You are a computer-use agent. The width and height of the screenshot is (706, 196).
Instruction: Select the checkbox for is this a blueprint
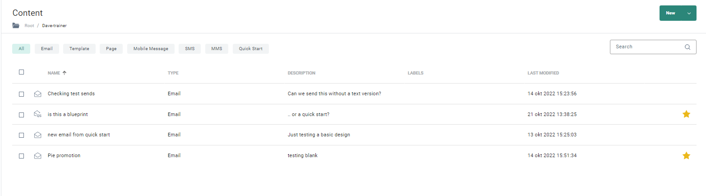point(21,115)
